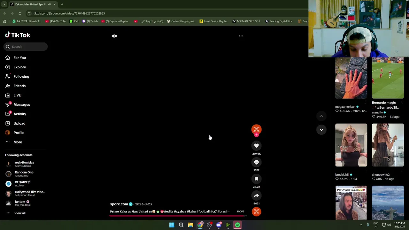Open the Twitch bookmark
Screen dimensions: 409x230
point(90,21)
